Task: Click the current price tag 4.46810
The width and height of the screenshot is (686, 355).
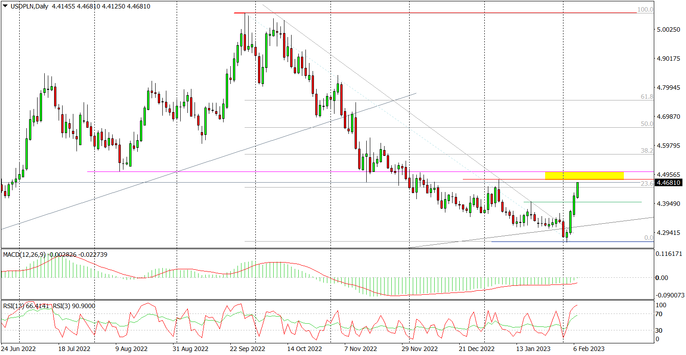Action: 669,183
